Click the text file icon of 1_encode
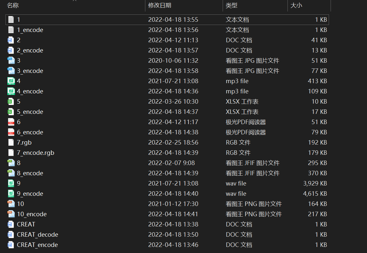The image size is (367, 253). [x=11, y=30]
